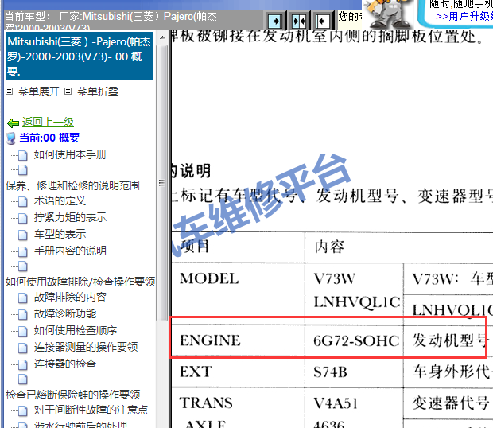Viewport: 493px width, 428px height.
Task: Go back via 返回上一级 link
Action: [48, 122]
